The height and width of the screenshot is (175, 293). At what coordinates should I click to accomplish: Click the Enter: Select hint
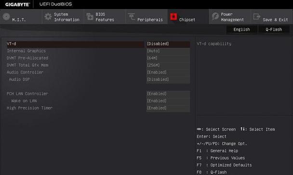pos(212,137)
